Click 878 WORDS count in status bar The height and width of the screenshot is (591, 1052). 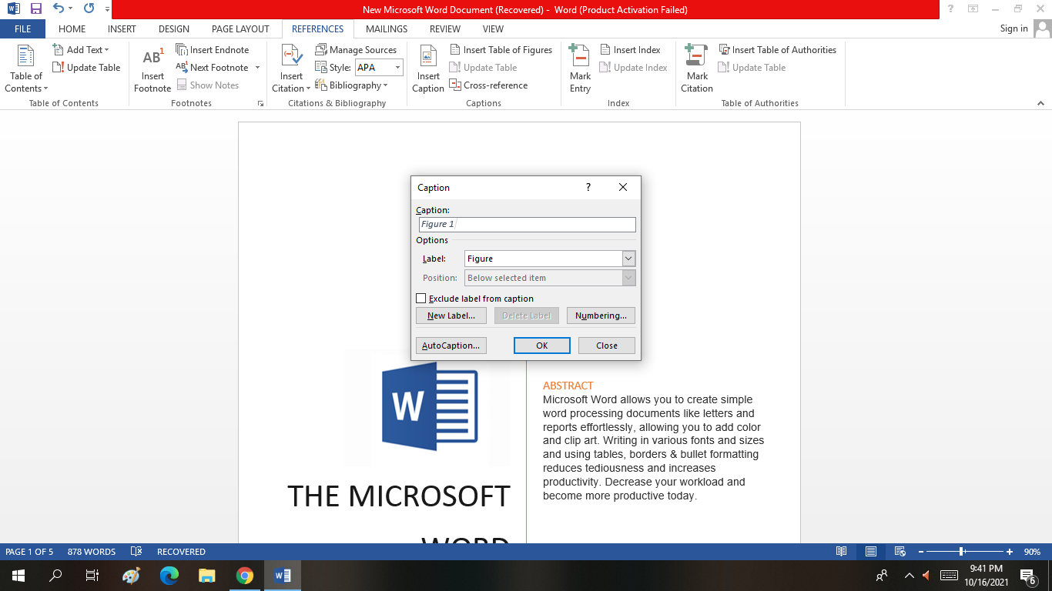(92, 552)
